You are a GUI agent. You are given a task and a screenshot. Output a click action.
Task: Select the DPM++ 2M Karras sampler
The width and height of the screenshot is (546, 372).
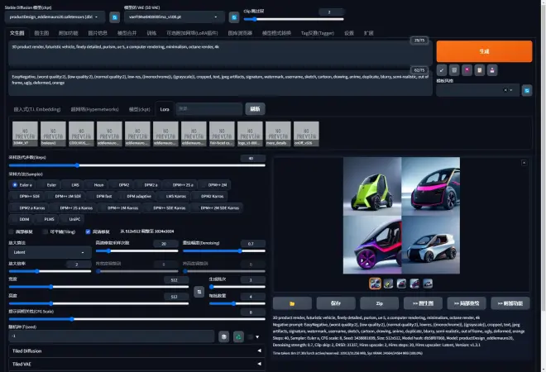[119, 208]
